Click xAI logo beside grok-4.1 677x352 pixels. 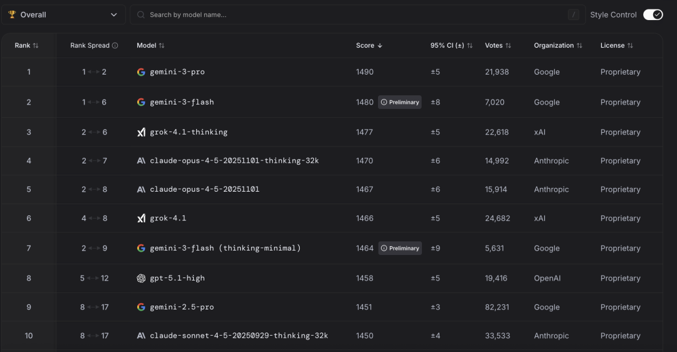(x=141, y=218)
